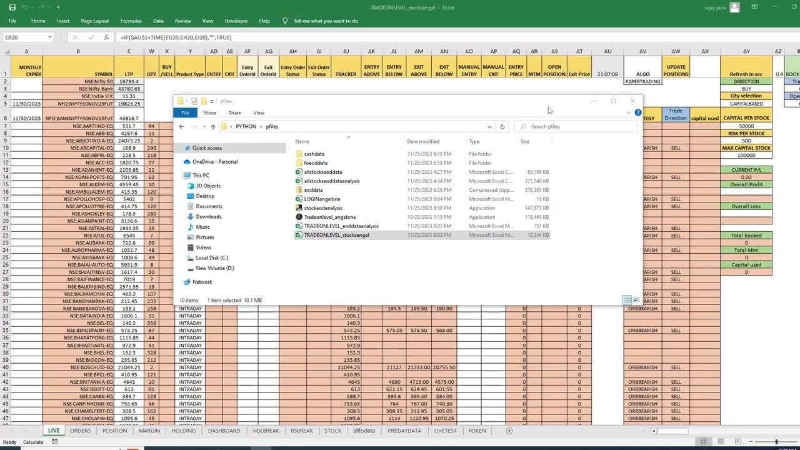Switch to the VOLBREAK sheet tab
The image size is (800, 450).
pyautogui.click(x=265, y=431)
